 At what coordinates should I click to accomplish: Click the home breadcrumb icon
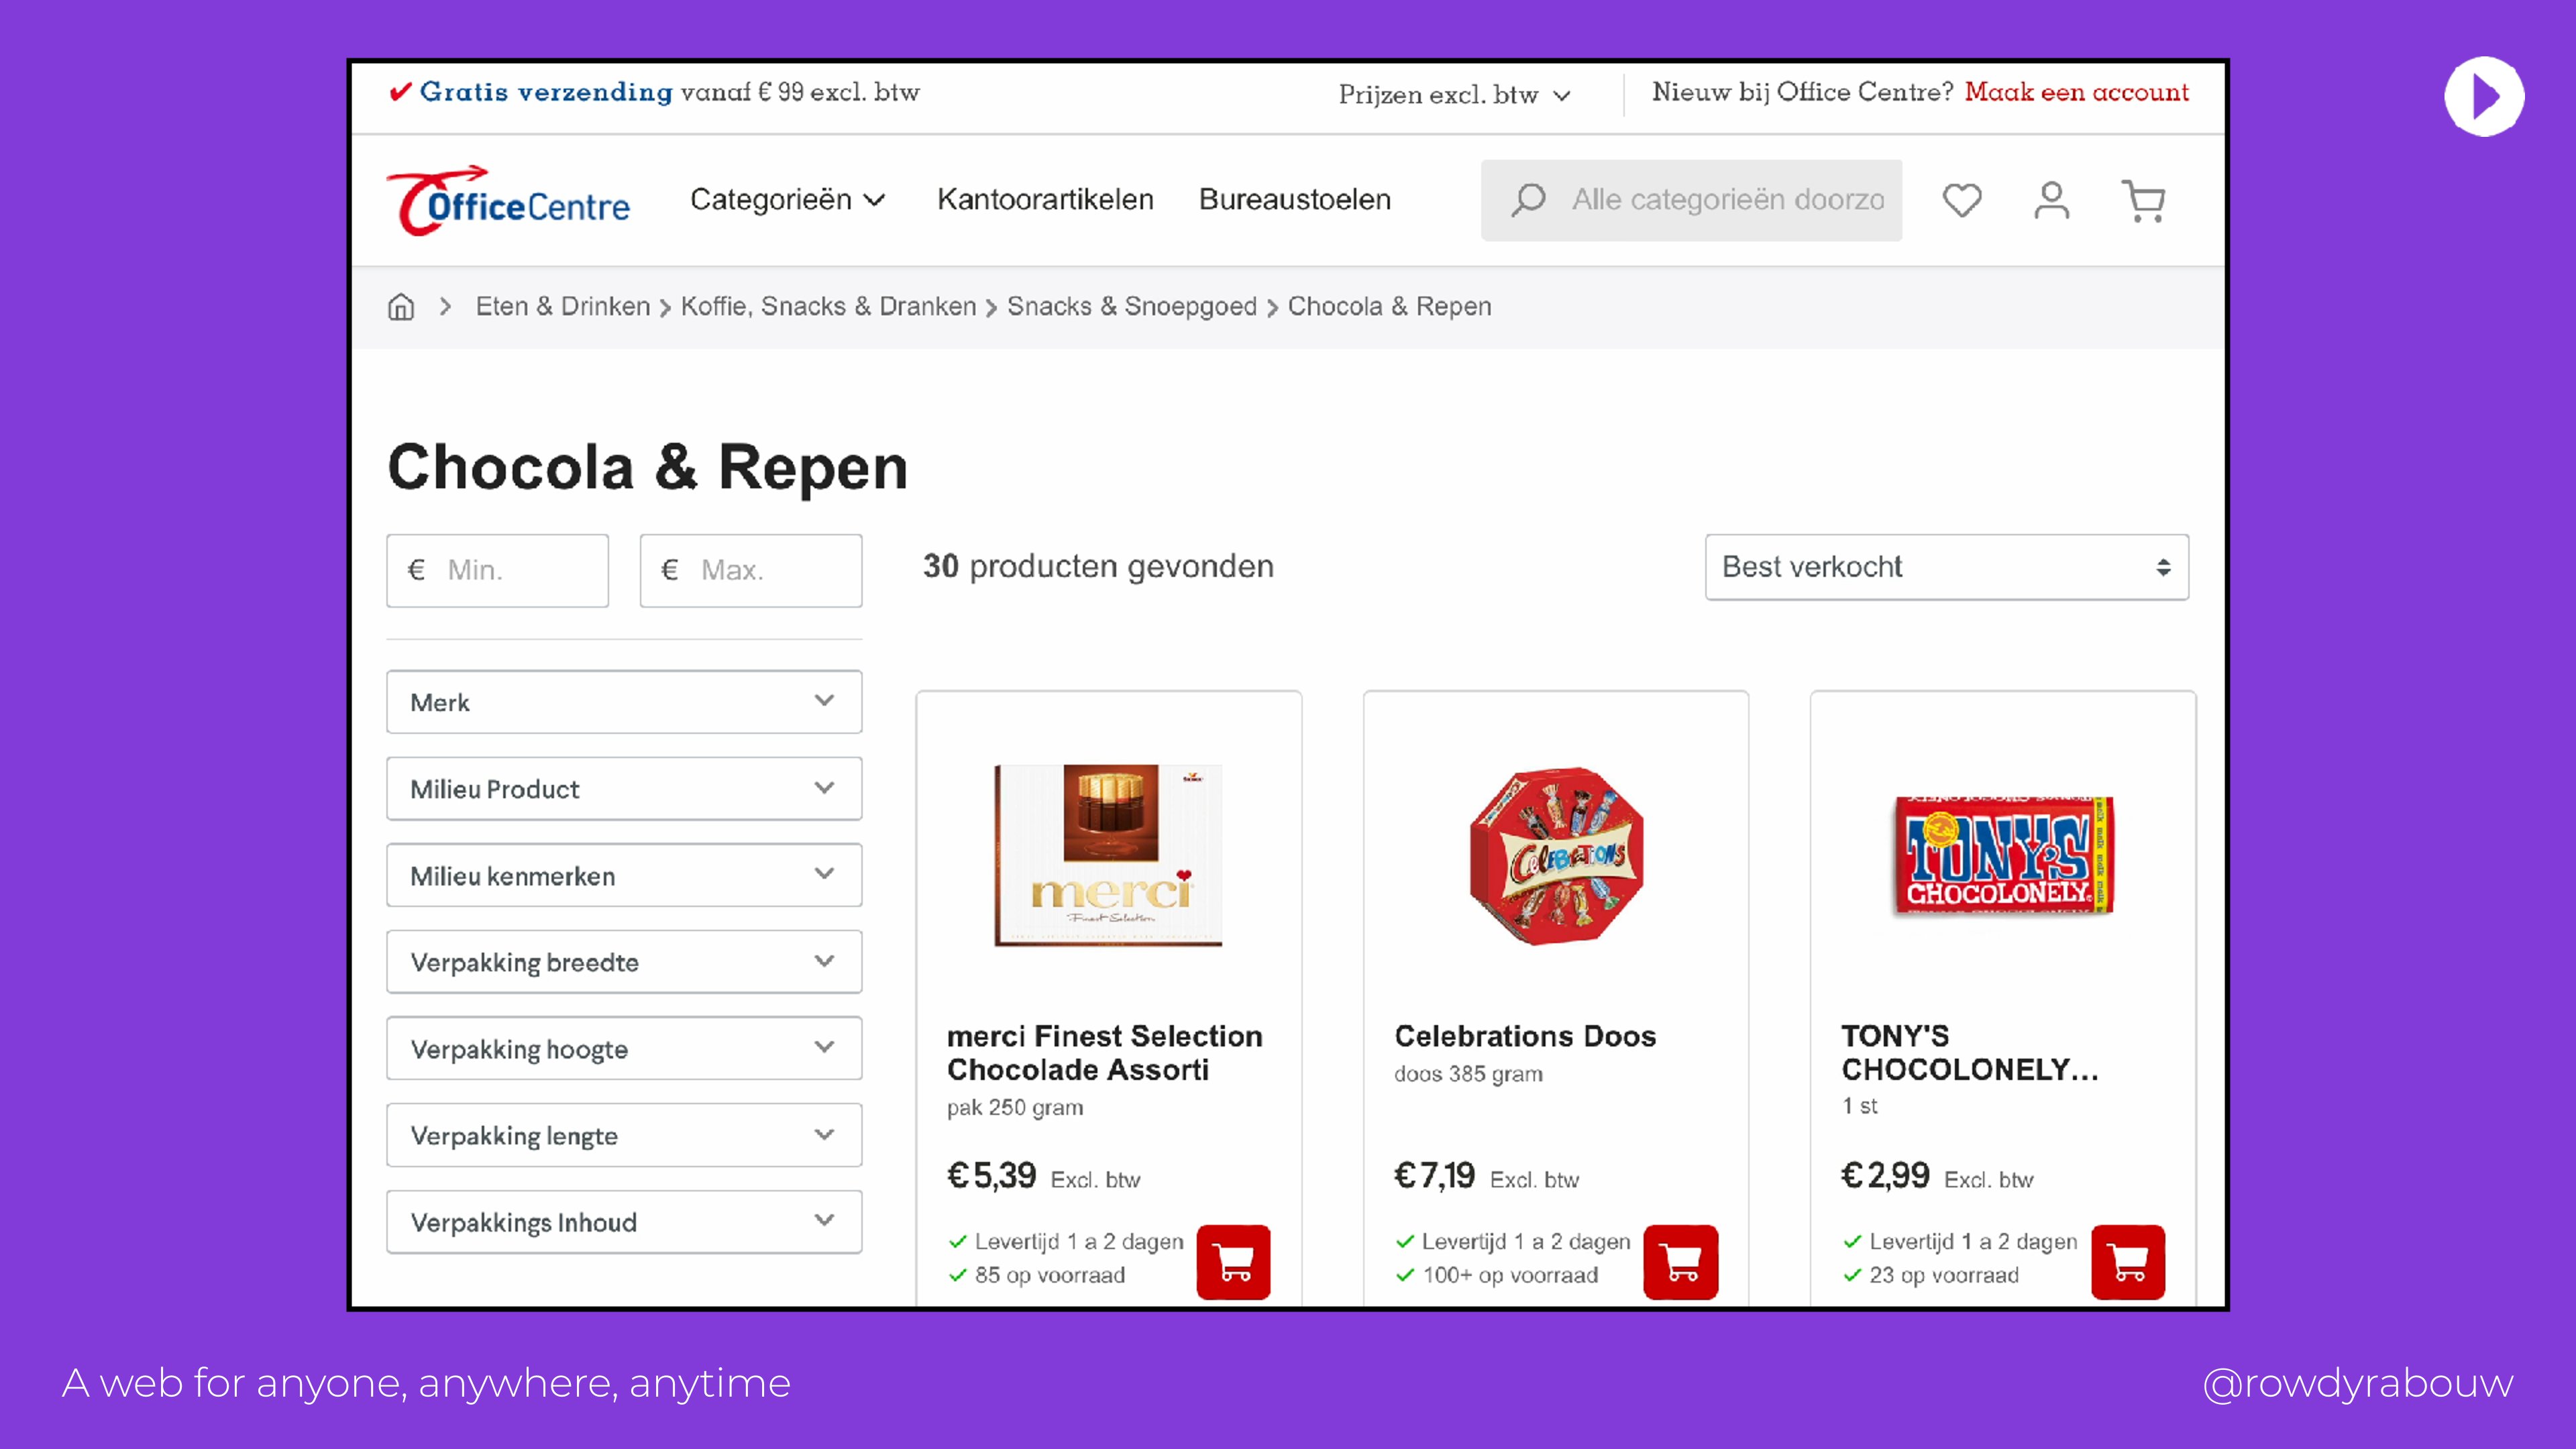click(x=401, y=307)
